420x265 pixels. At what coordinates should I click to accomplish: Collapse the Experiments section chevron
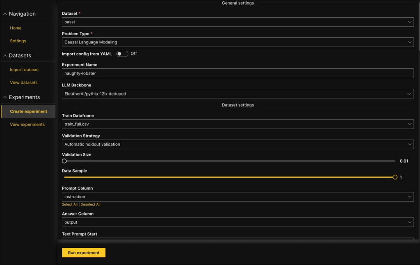tap(5, 97)
